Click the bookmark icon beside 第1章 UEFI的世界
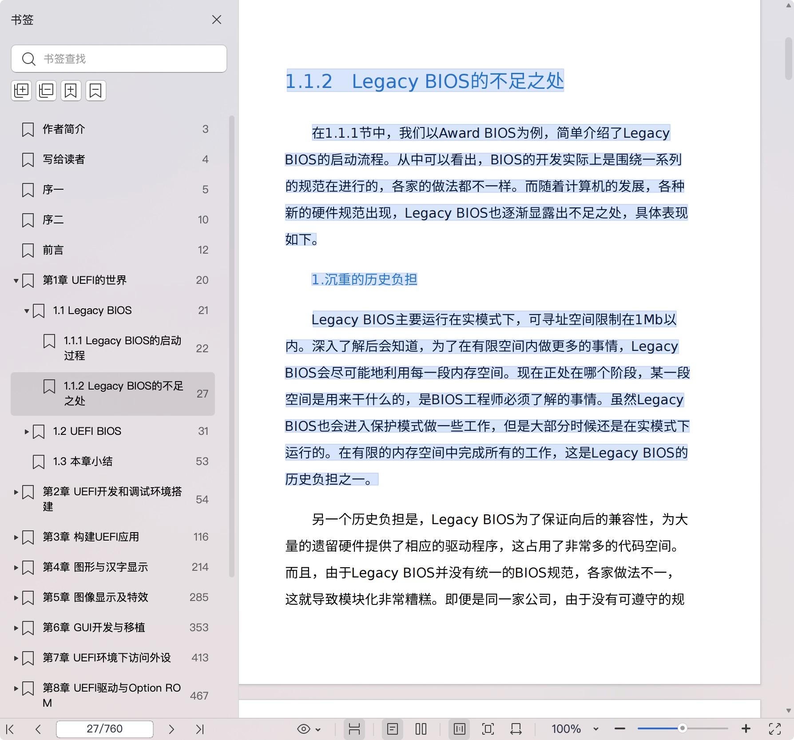This screenshot has width=794, height=740. point(28,280)
